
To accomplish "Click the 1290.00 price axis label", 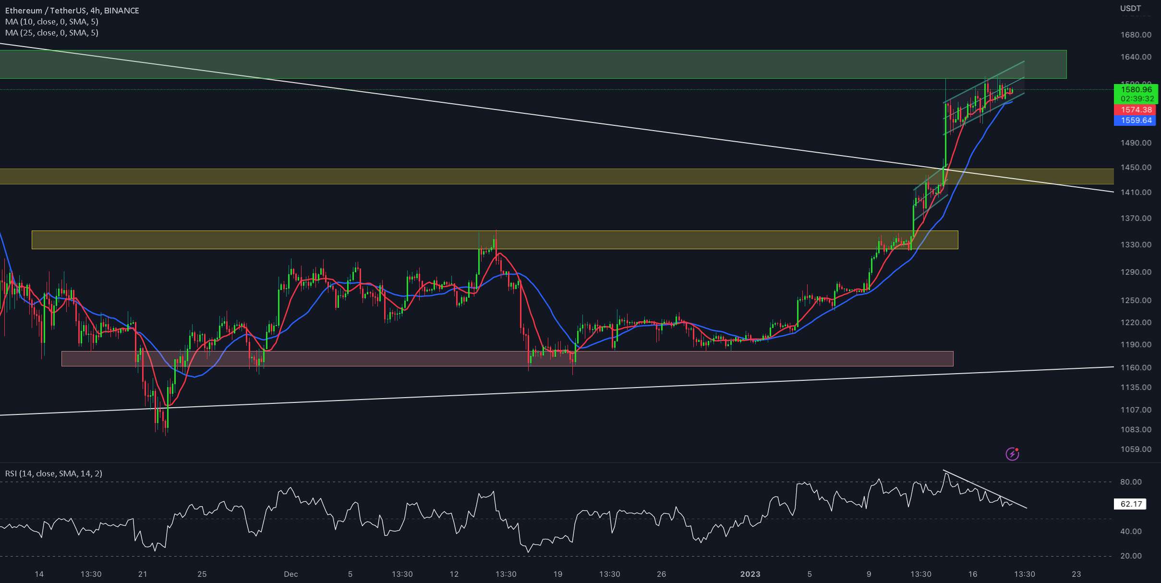I will point(1136,272).
